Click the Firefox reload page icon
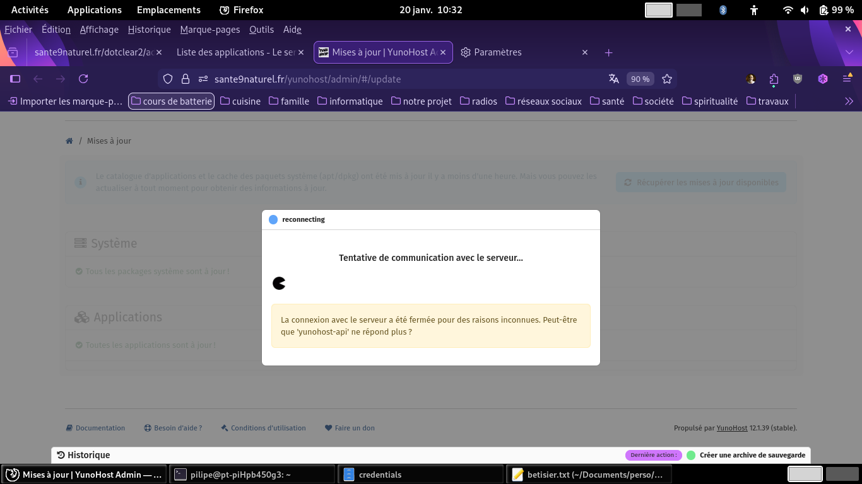This screenshot has width=862, height=484. (83, 79)
